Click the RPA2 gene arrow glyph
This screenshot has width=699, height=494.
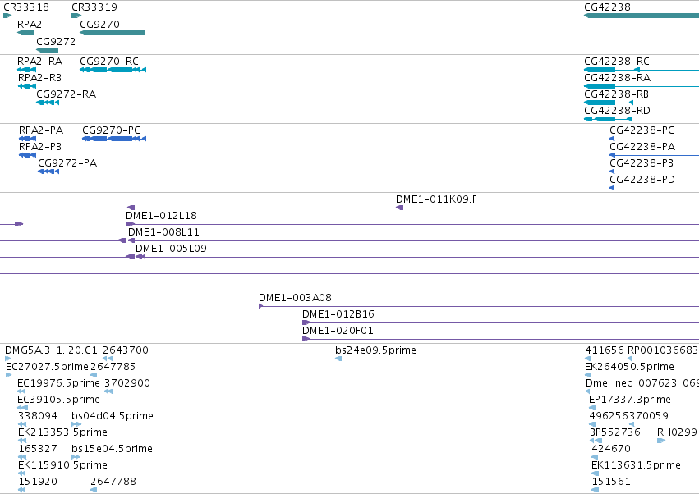pyautogui.click(x=25, y=33)
